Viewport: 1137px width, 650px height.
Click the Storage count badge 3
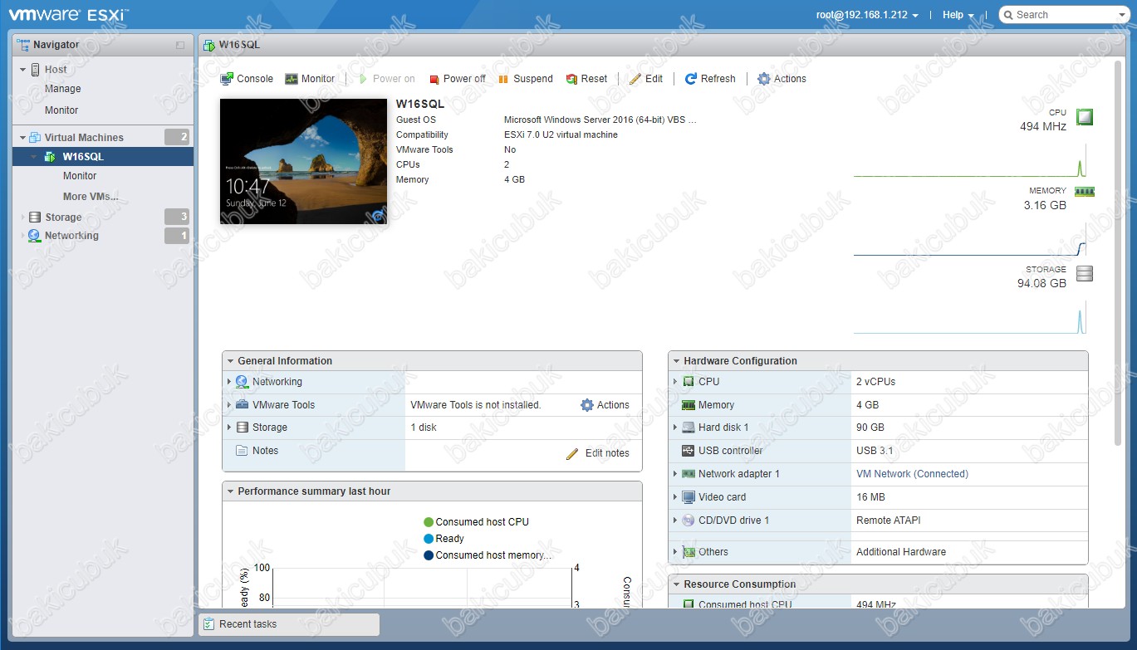pos(177,217)
